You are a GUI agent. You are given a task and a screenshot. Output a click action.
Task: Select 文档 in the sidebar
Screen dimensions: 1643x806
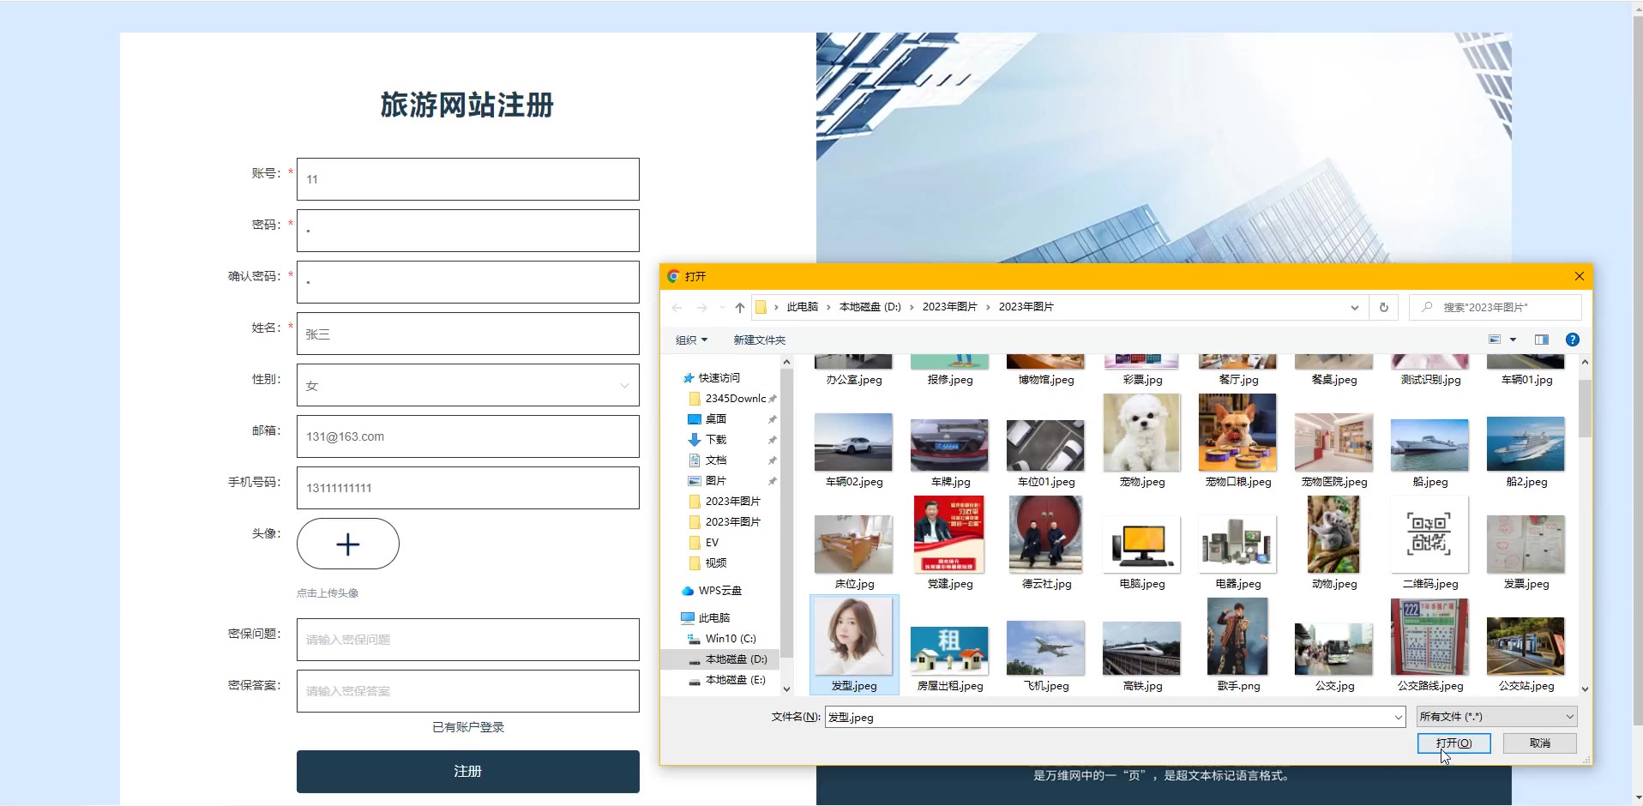pos(715,460)
